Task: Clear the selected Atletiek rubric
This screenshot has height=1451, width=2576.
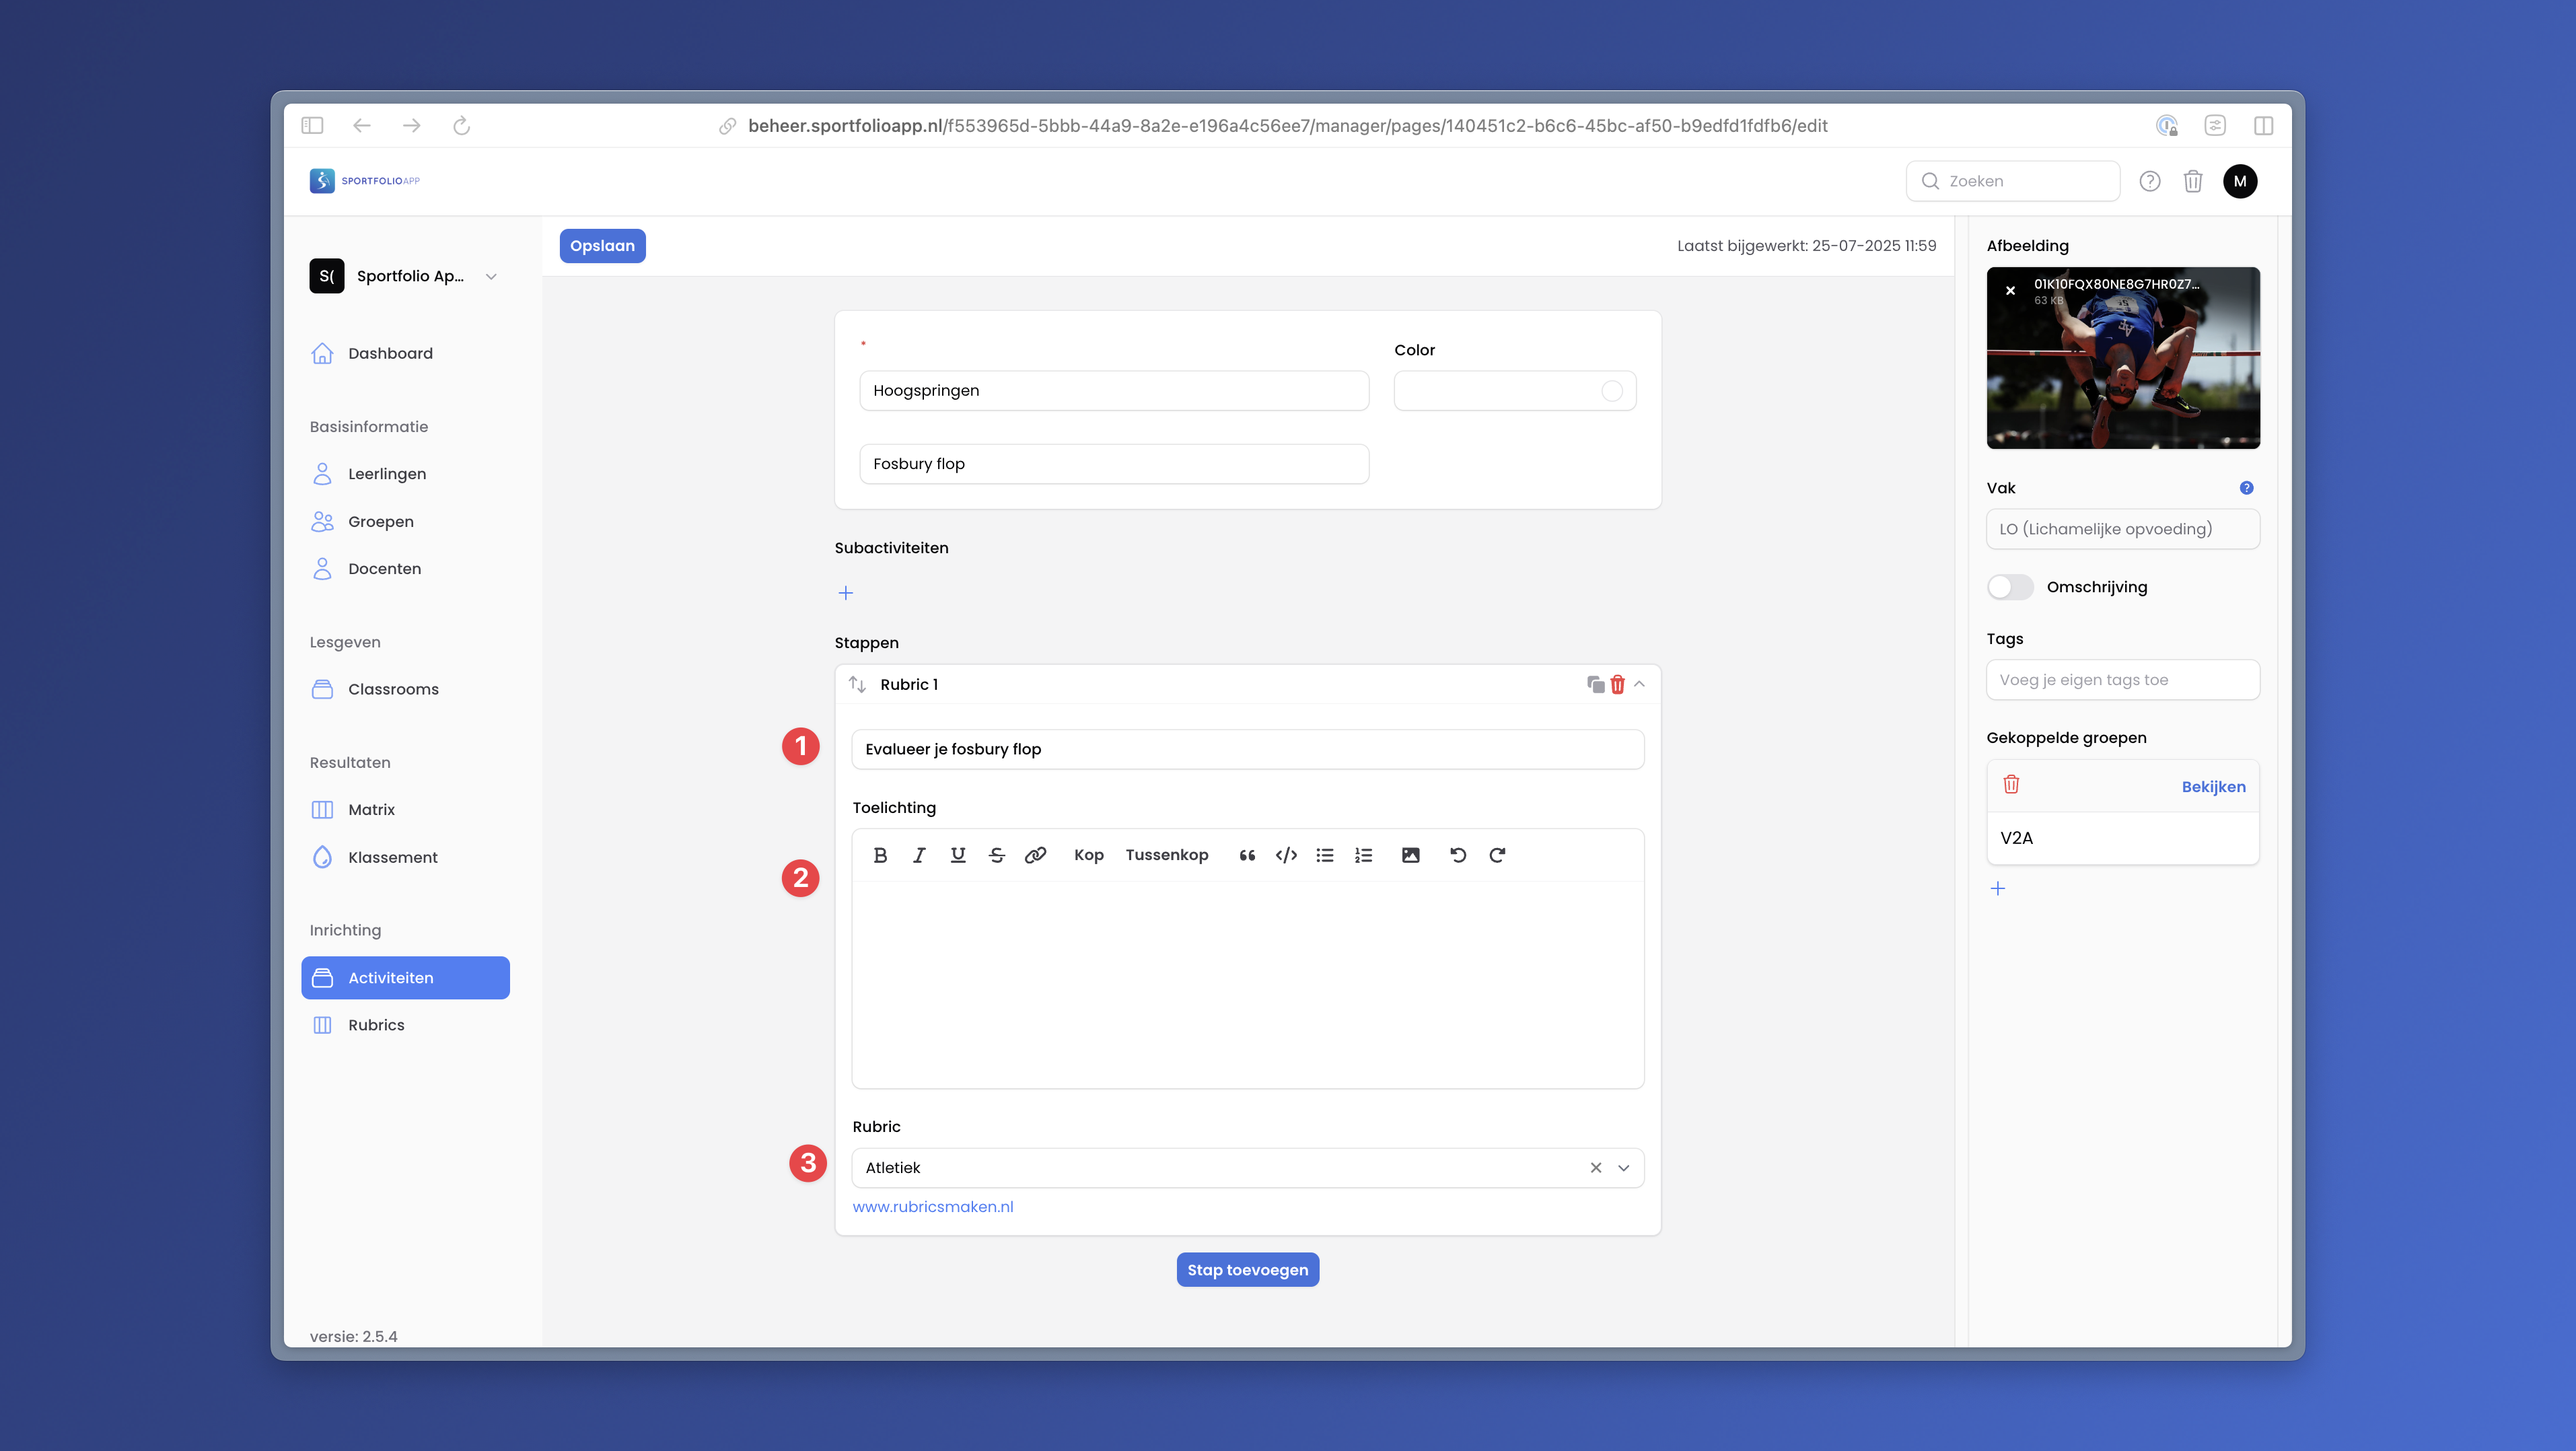Action: (1596, 1168)
